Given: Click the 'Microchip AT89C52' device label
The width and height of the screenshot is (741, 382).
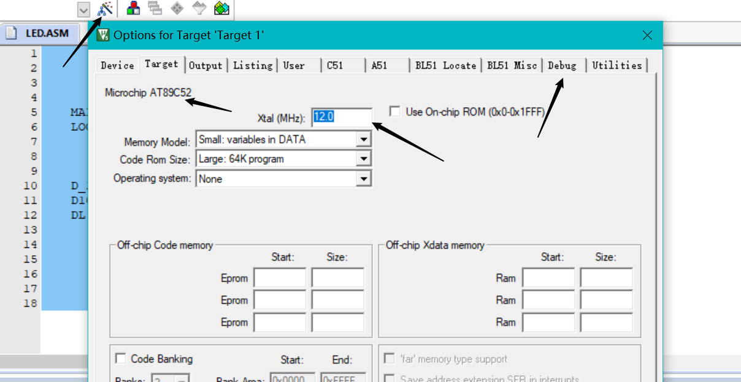Looking at the screenshot, I should [148, 93].
